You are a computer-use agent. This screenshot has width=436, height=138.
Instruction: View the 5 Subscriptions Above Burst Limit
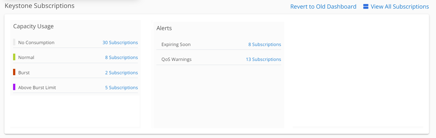coord(121,88)
